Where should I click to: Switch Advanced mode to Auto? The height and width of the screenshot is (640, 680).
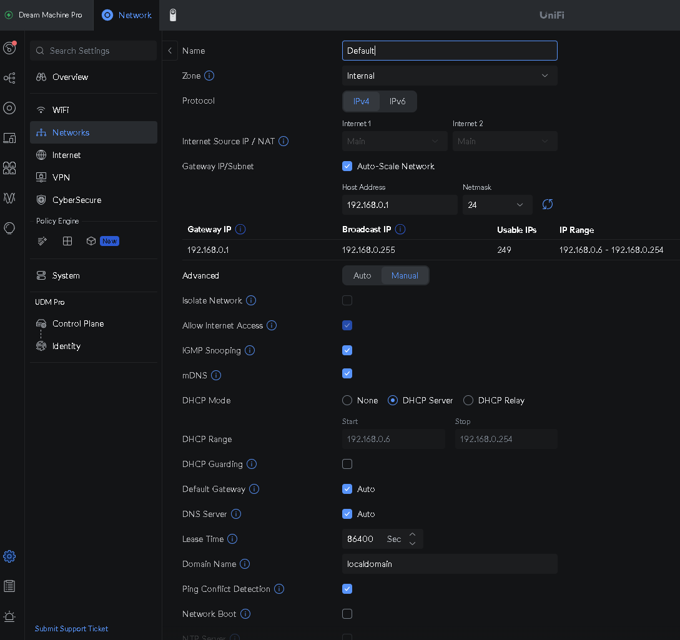click(362, 275)
